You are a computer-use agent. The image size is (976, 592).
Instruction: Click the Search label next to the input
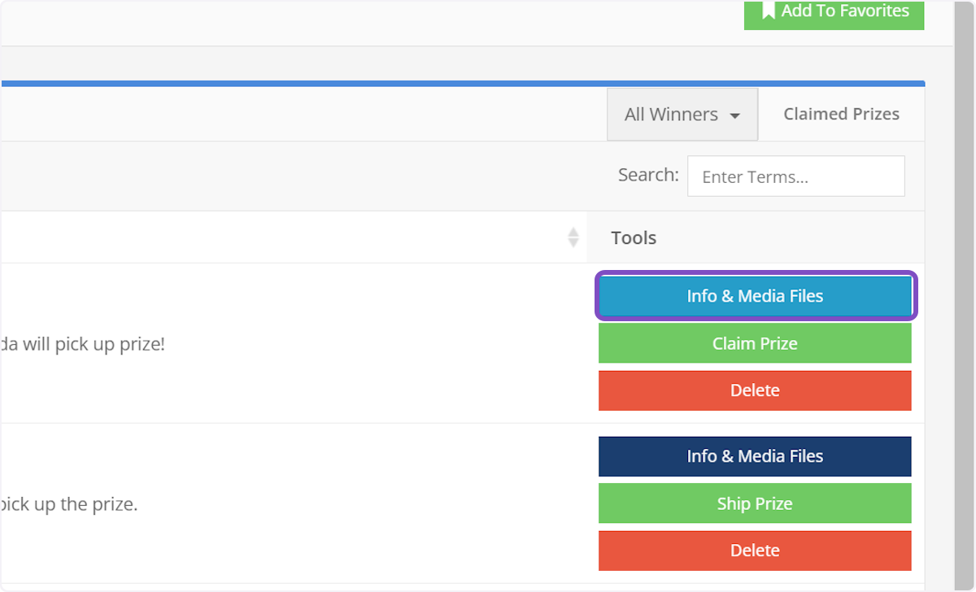[x=647, y=175]
